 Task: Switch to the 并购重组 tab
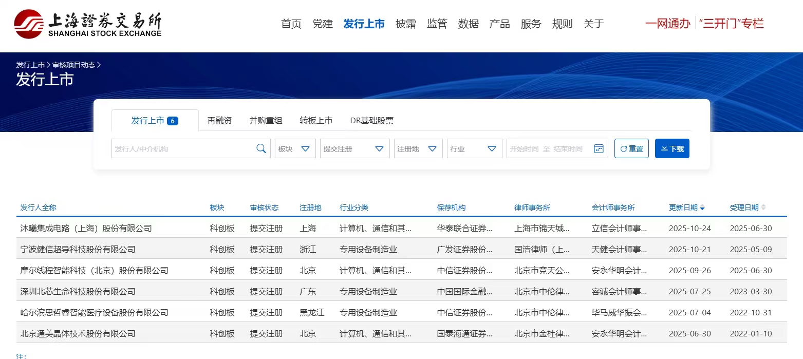(266, 121)
